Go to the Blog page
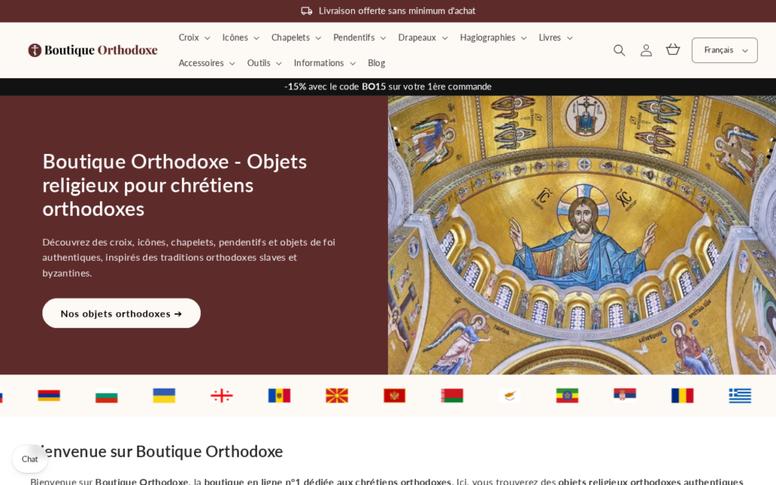The height and width of the screenshot is (485, 776). 376,63
